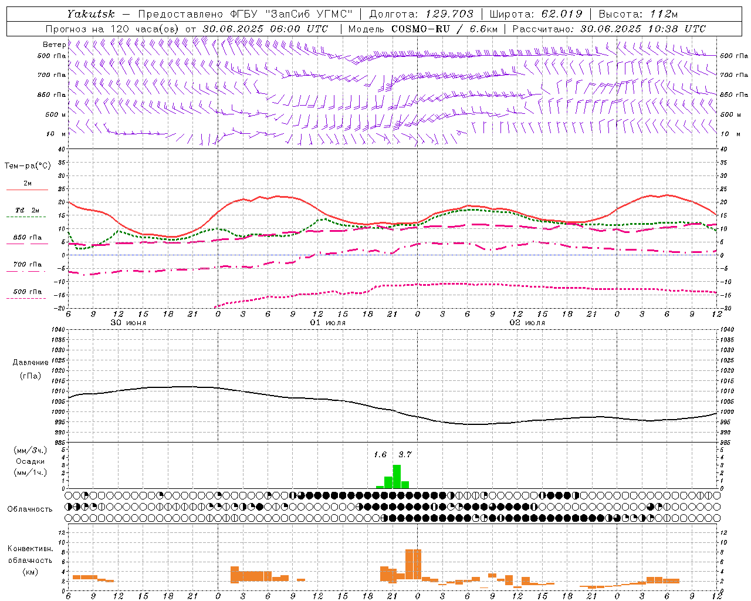Viewport: 751px width, 601px height.
Task: Click the 'Тем-ра(°C)' temperature panel label
Action: pyautogui.click(x=28, y=166)
